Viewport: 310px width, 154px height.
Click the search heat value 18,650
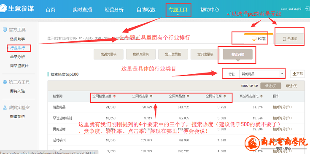pyautogui.click(x=111, y=118)
